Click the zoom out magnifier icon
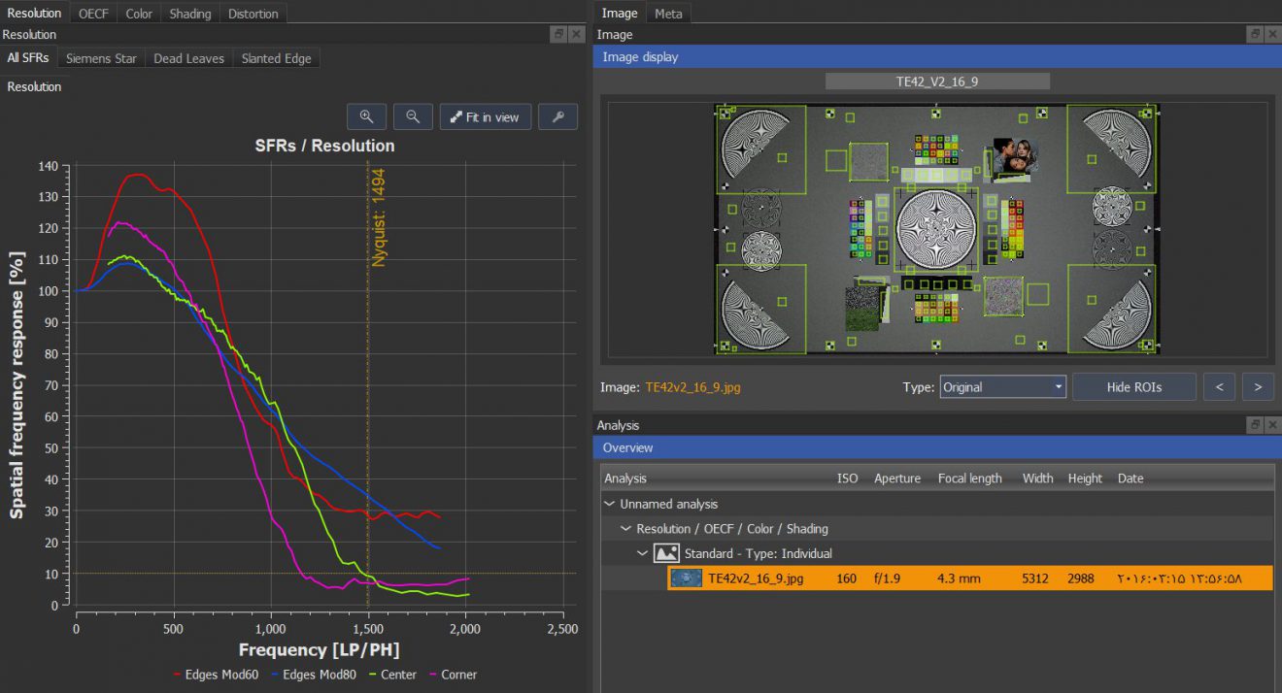The width and height of the screenshot is (1282, 693). click(x=413, y=116)
